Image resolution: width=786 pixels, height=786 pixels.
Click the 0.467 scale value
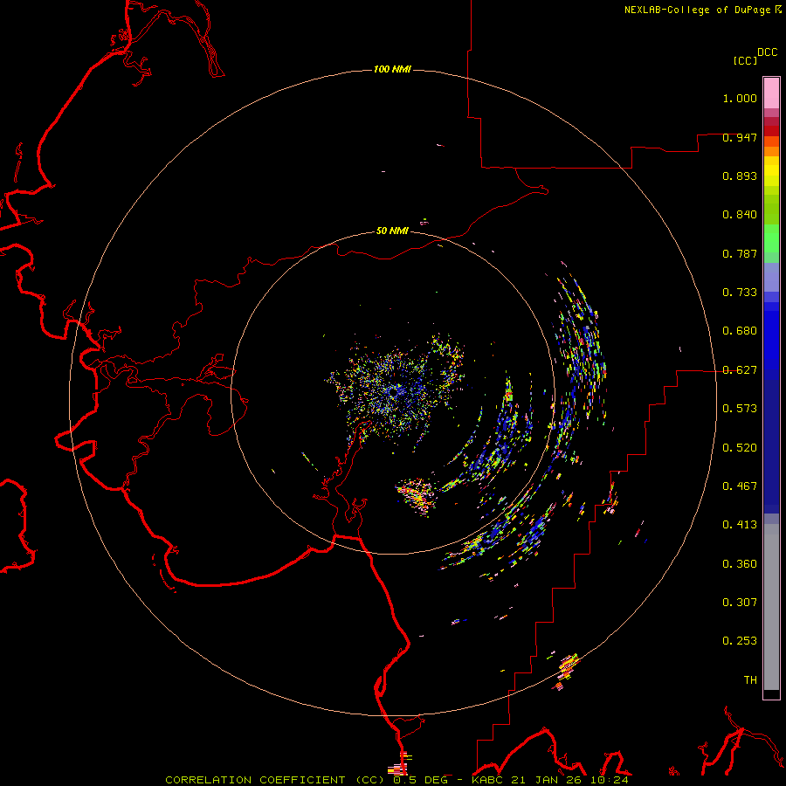(740, 486)
